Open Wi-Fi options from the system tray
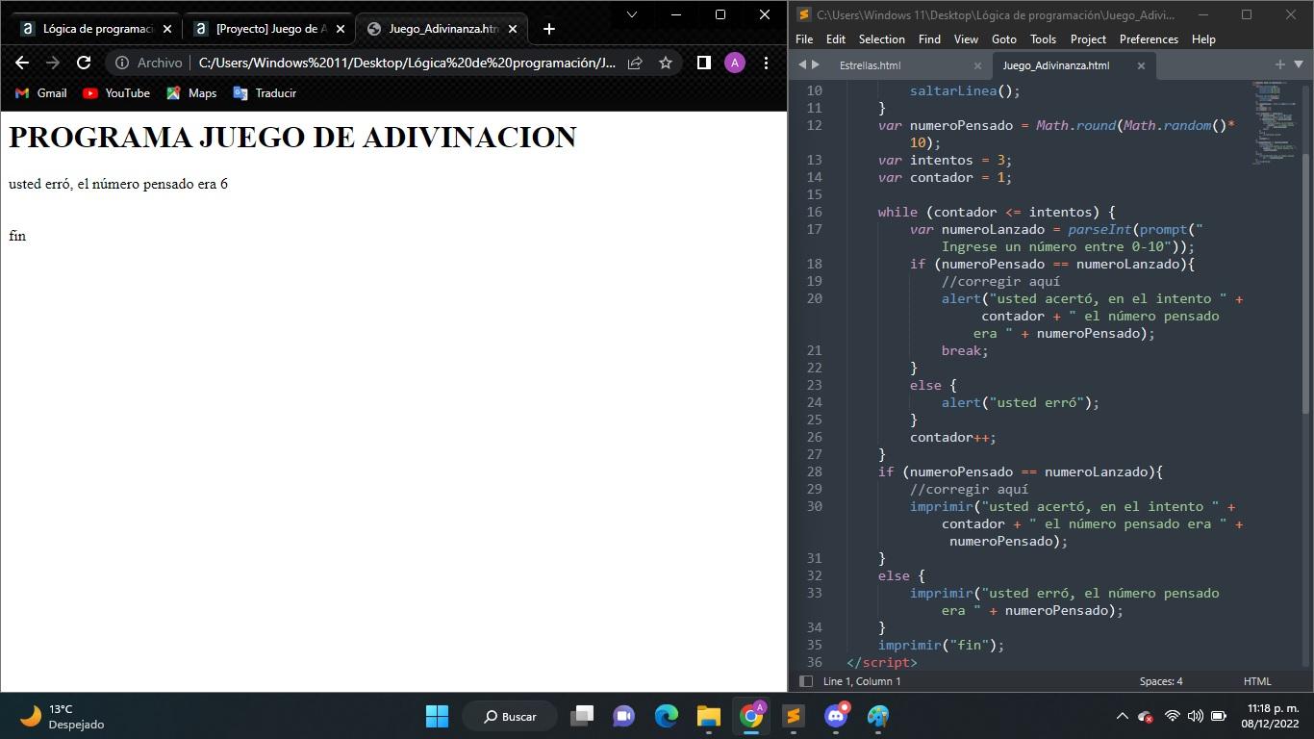Screen dimensions: 1314x739 tap(1172, 717)
